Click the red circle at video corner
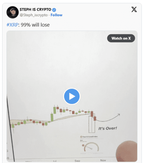145x163 pixels. click(x=127, y=151)
